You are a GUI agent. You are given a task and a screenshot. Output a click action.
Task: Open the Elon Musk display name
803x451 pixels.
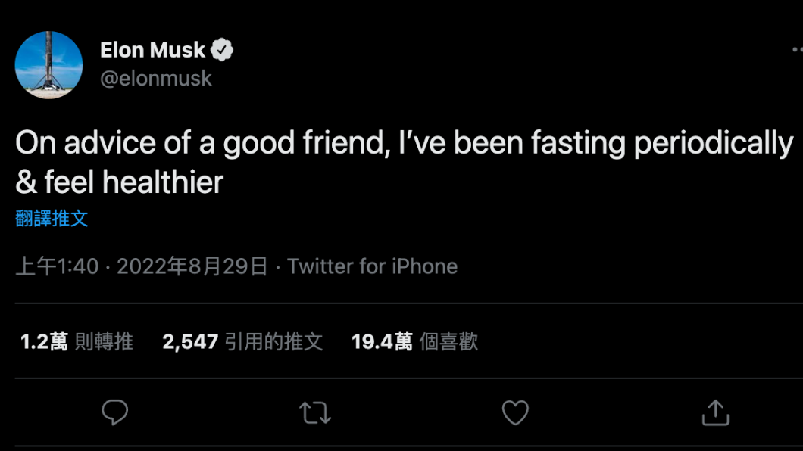[152, 50]
